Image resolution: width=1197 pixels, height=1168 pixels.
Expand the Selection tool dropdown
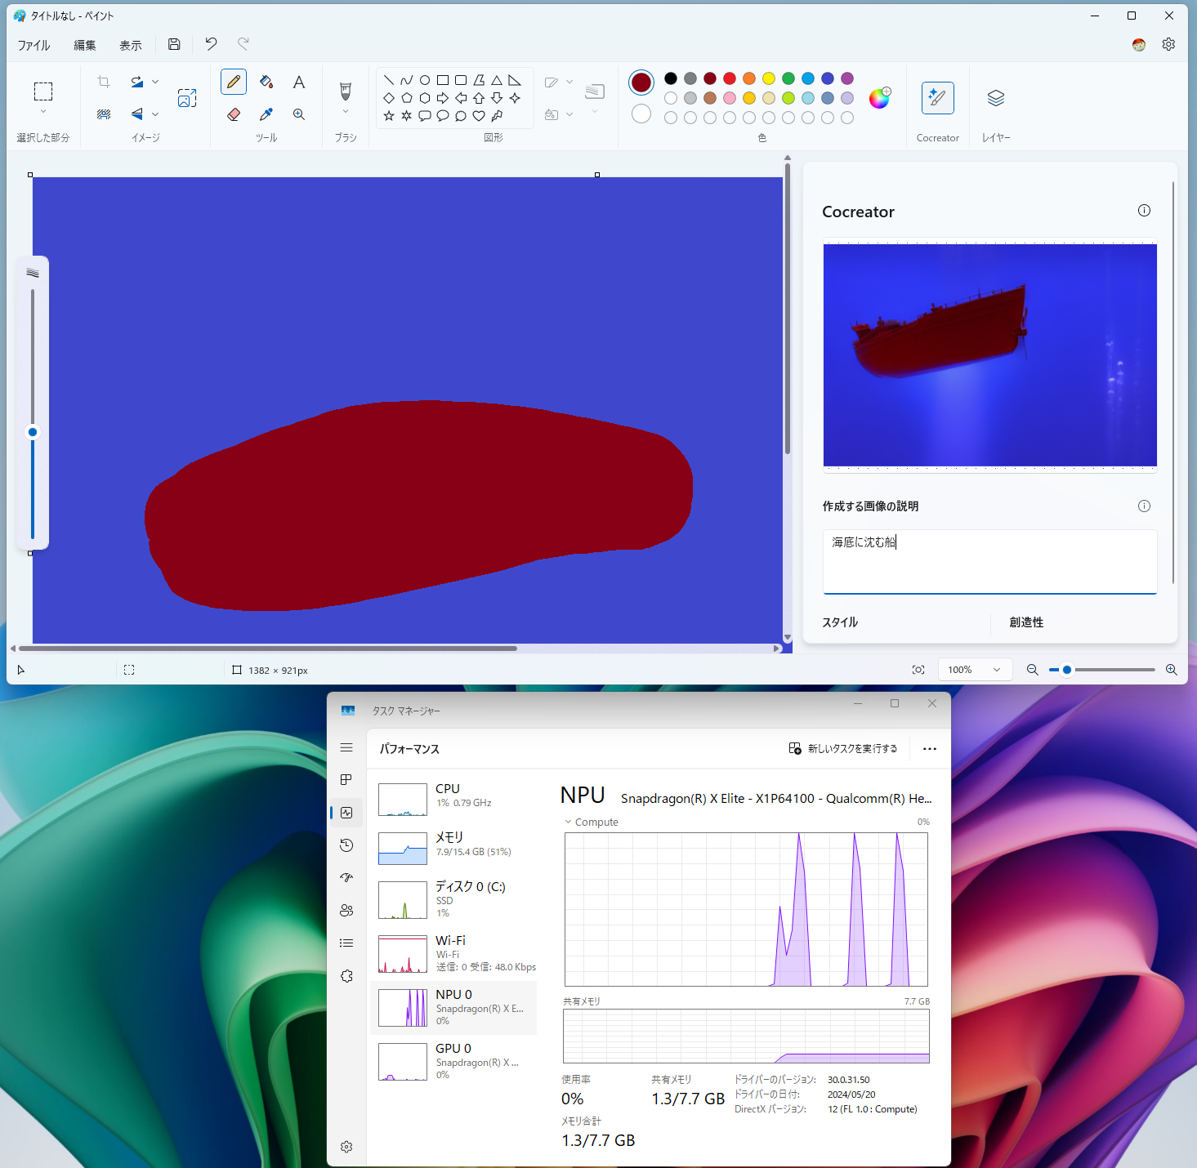click(x=43, y=112)
